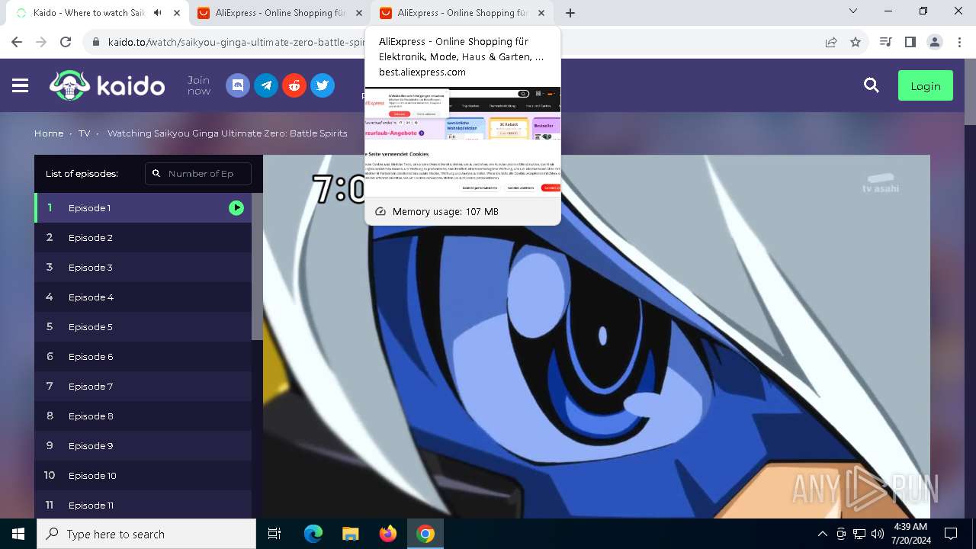Open a new browser tab

[570, 13]
